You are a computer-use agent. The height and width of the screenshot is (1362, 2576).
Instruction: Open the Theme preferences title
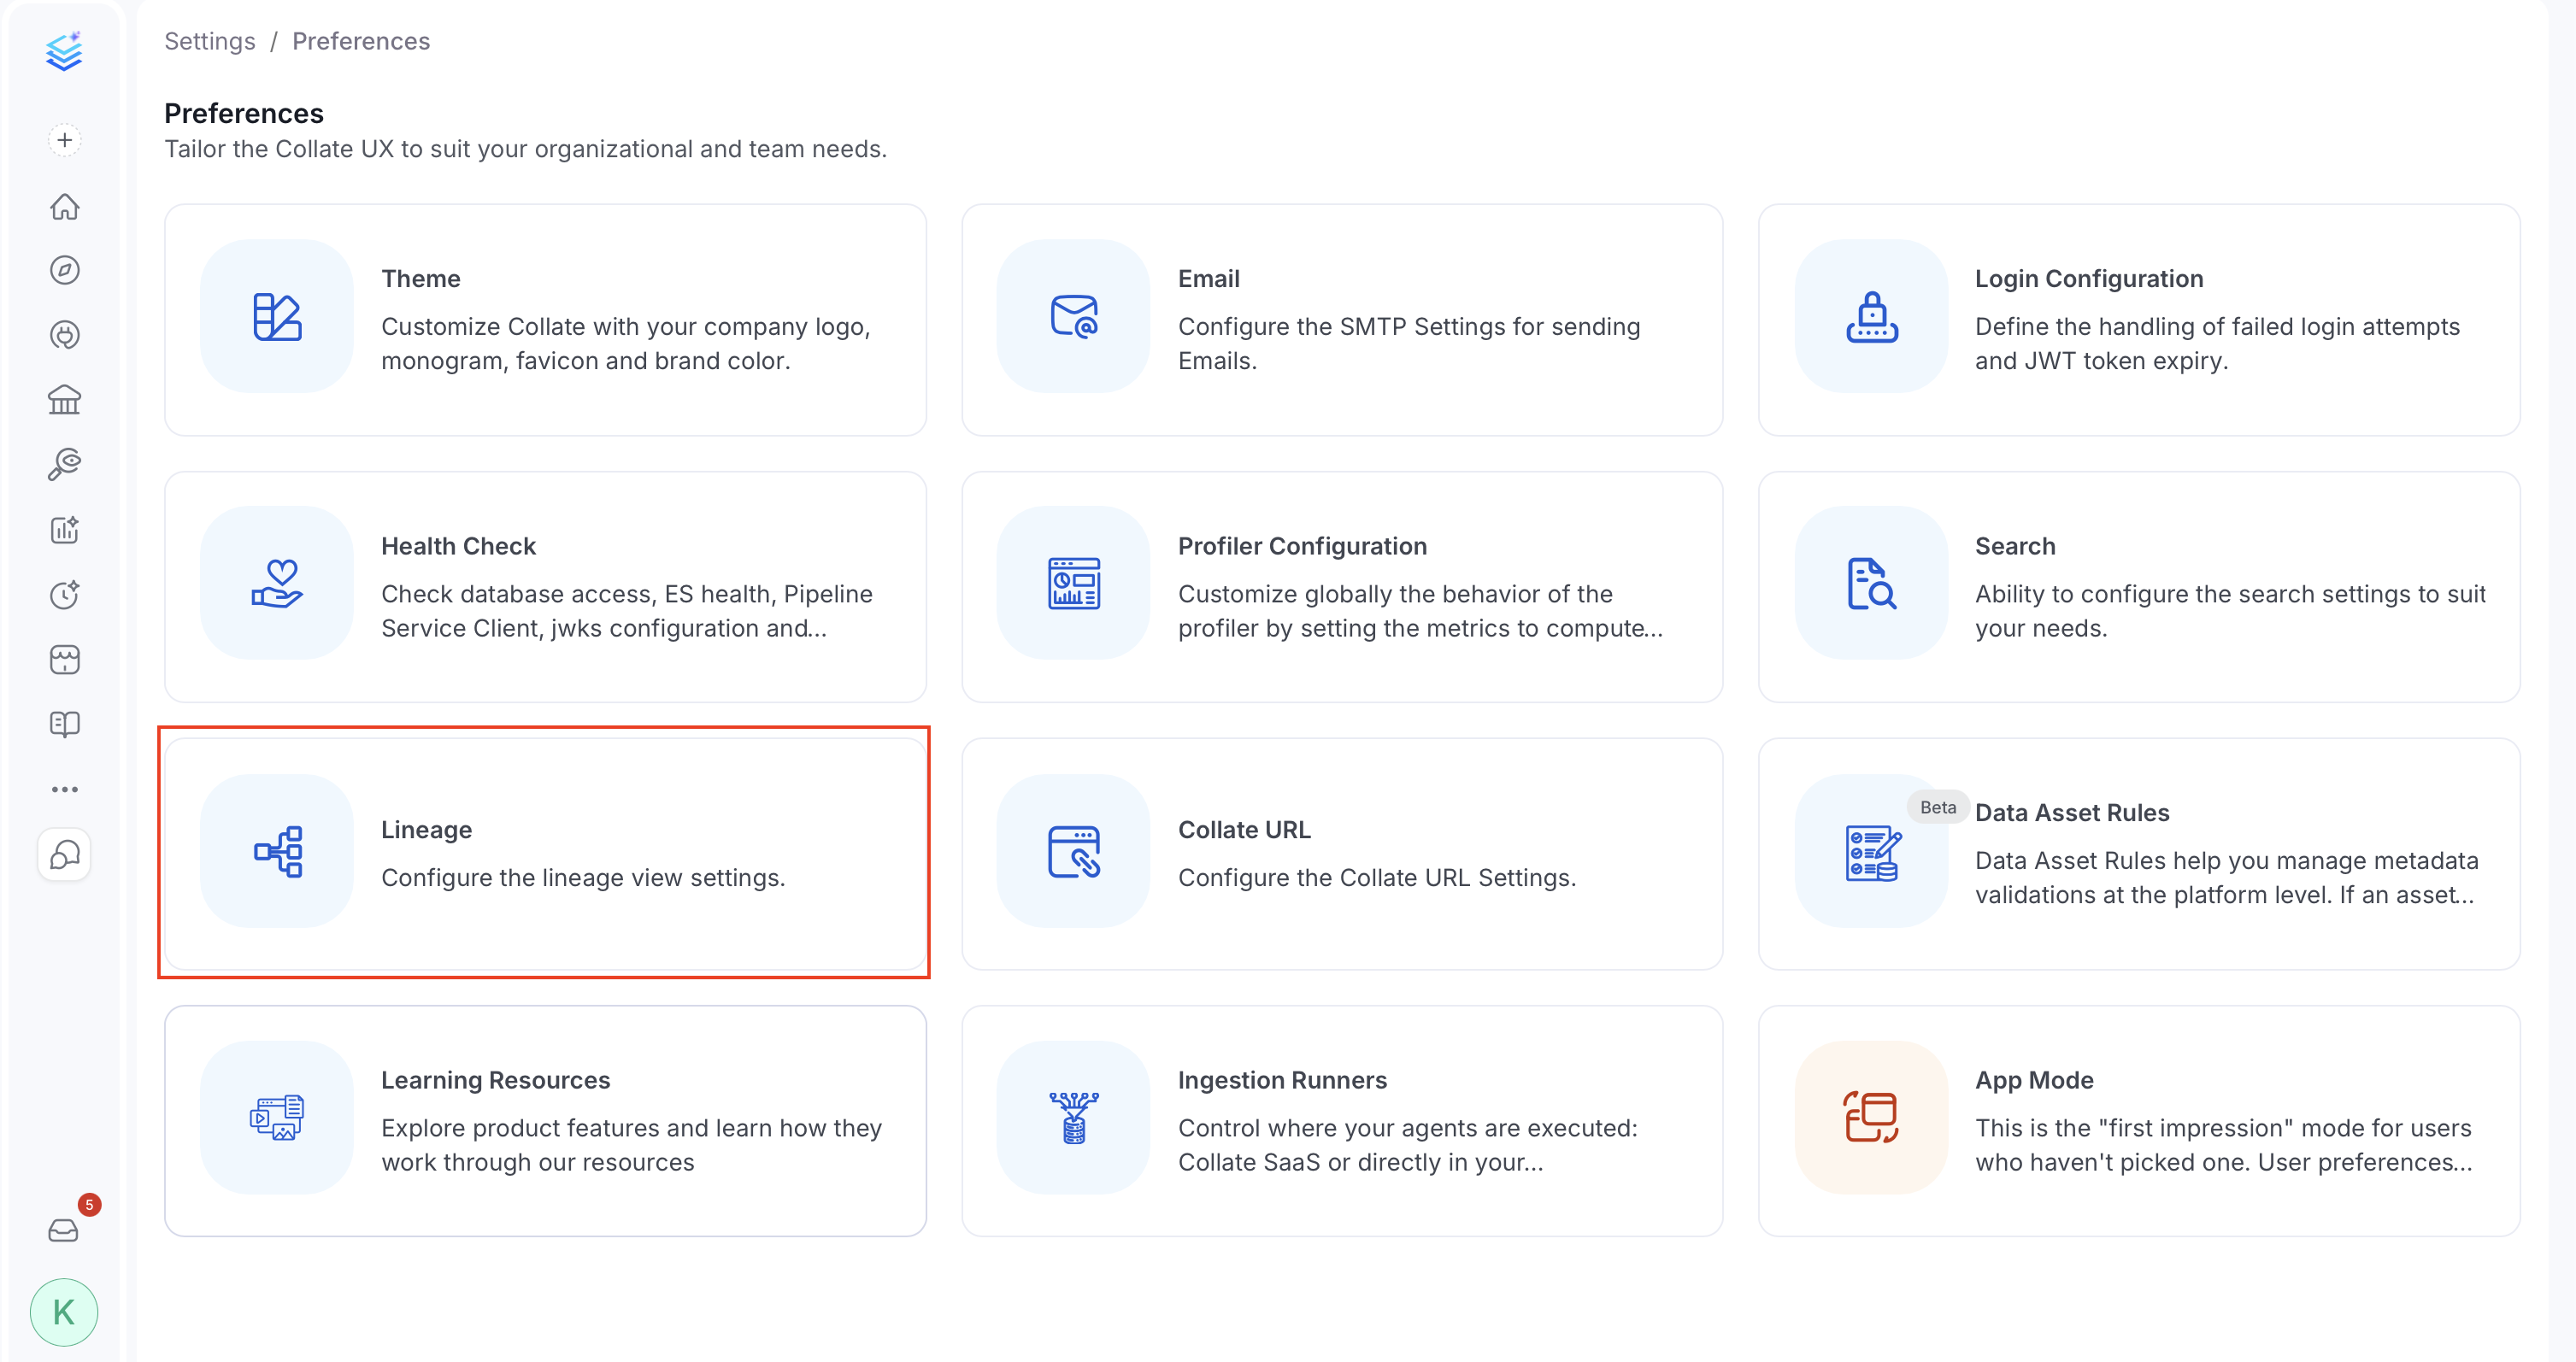coord(421,279)
